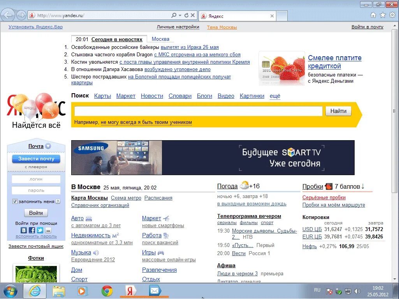Click the weather cloud-sun icon
This screenshot has width=399, height=299.
pyautogui.click(x=244, y=185)
